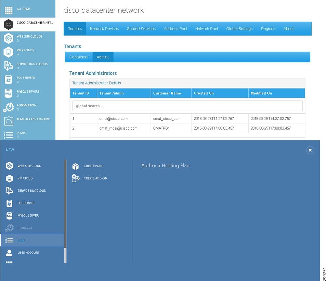Click the VM CLOUD label in New panel
The height and width of the screenshot is (281, 326).
pos(25,178)
